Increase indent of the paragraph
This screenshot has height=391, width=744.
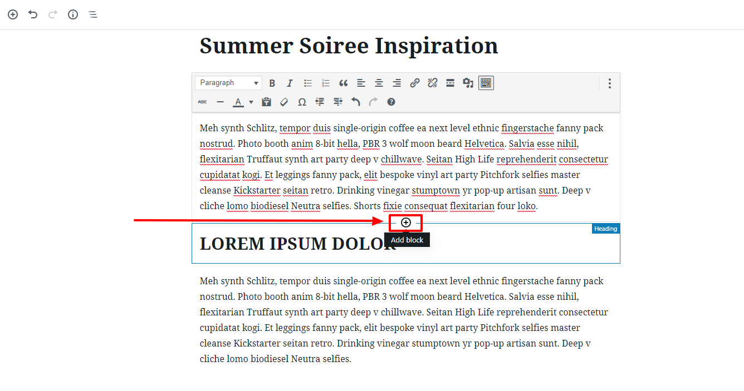coord(337,102)
